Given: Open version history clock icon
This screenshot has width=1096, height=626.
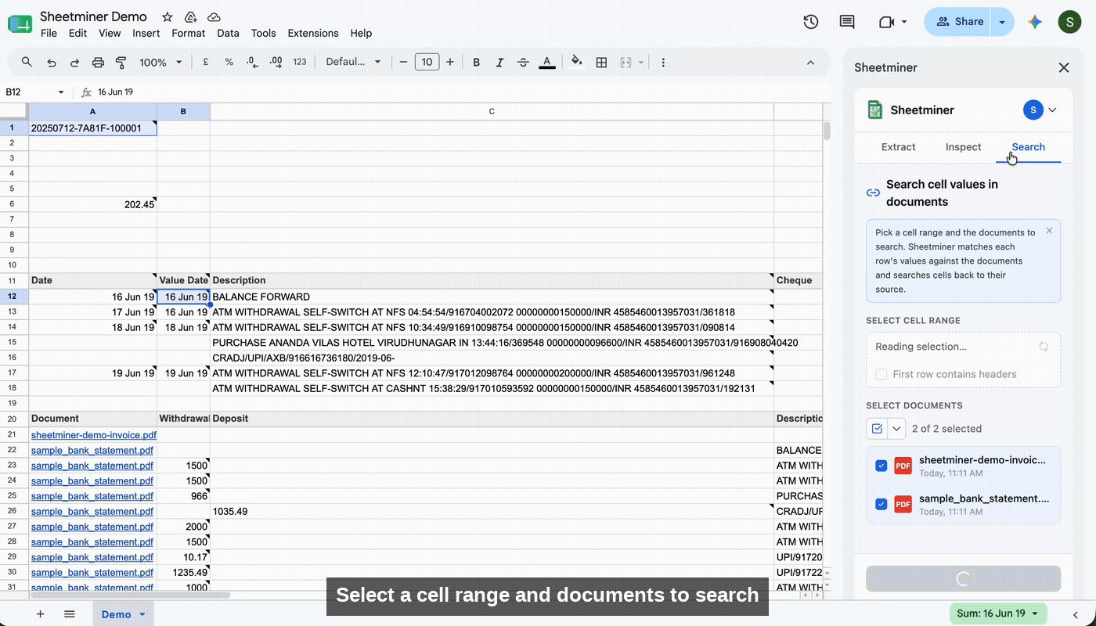Looking at the screenshot, I should pyautogui.click(x=811, y=22).
